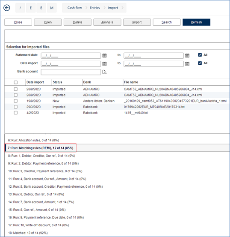Click the Search button

pyautogui.click(x=167, y=22)
